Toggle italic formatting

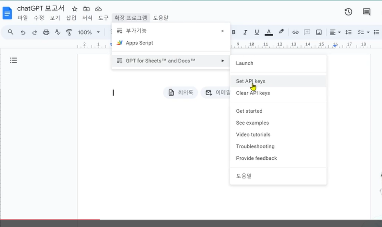[x=245, y=32]
